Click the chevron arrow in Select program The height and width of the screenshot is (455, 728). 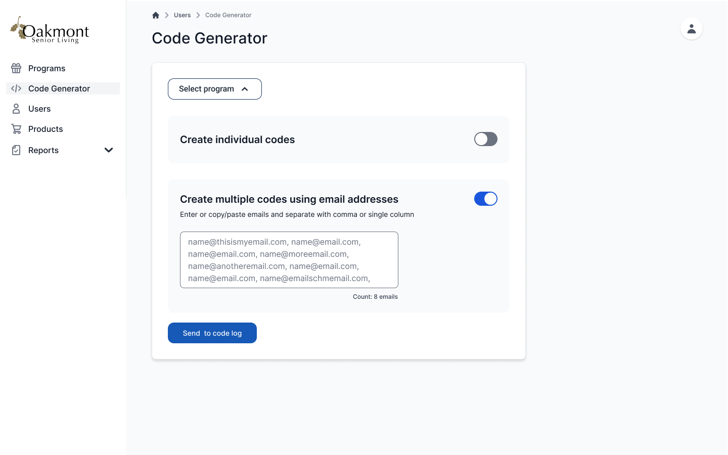click(245, 89)
